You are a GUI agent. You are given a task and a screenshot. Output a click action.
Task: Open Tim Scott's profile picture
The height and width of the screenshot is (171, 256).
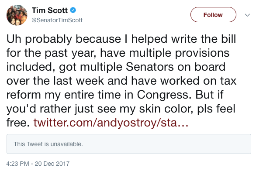17,15
